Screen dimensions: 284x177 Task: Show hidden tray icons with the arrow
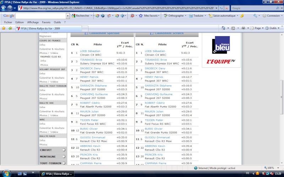tap(253, 173)
